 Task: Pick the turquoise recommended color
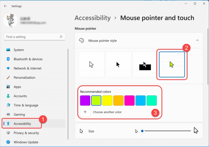[x=152, y=101]
